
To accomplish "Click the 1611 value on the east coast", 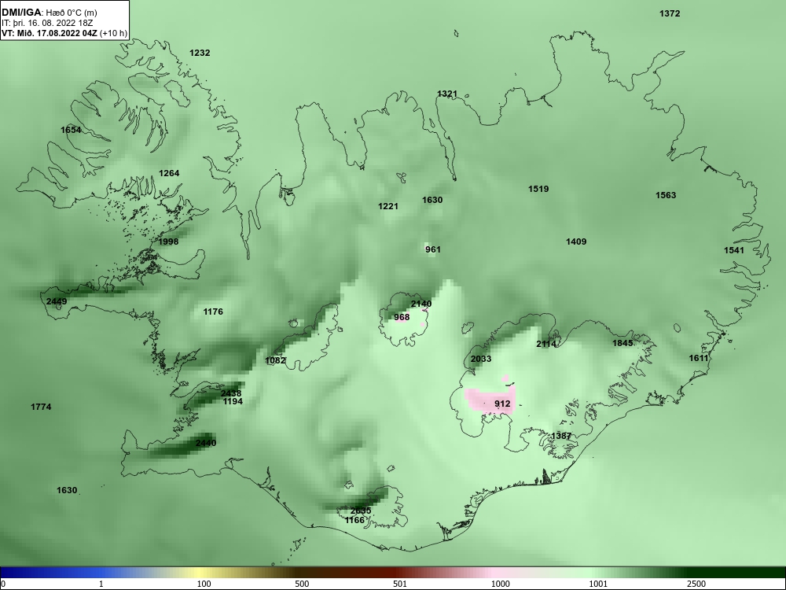I will (x=699, y=358).
